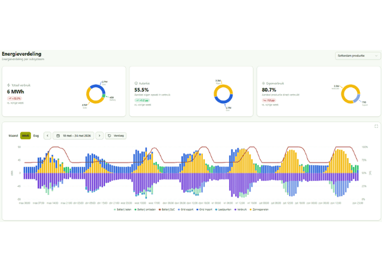Click the red pp change badge under 80.7%
Screen dimensions: 382x272
pos(269,101)
